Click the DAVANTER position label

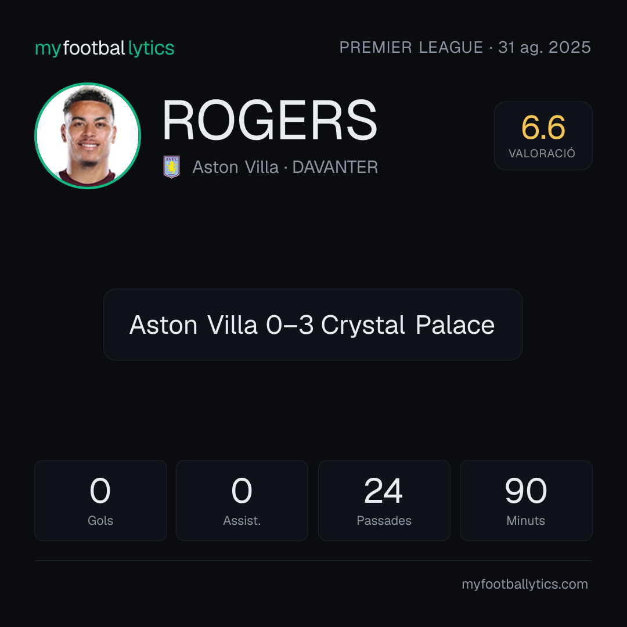335,167
